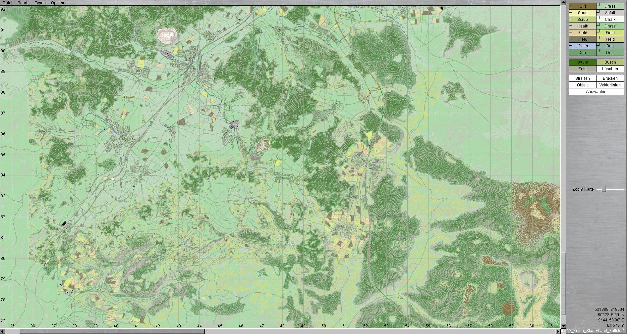Click the horizontal scrollbar right arrow
The width and height of the screenshot is (627, 334).
tap(558, 331)
